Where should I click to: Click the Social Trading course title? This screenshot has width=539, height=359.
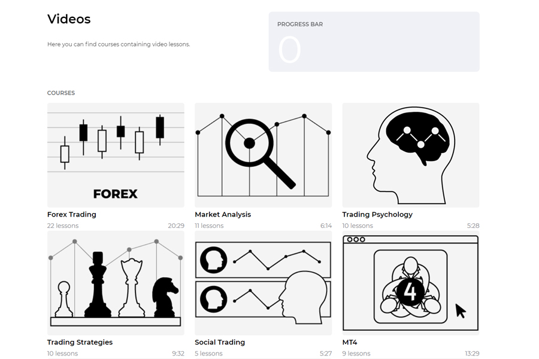(220, 342)
